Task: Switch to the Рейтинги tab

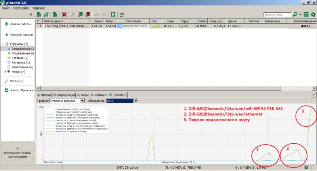Action: pos(99,95)
